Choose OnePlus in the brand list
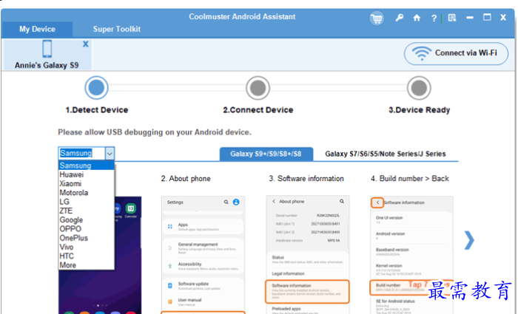The image size is (518, 314). point(87,238)
